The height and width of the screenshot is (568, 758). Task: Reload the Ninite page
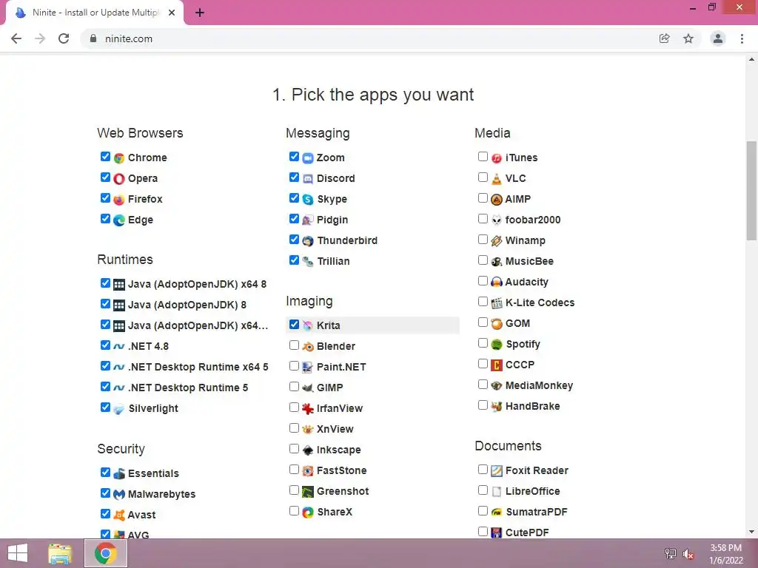(64, 38)
